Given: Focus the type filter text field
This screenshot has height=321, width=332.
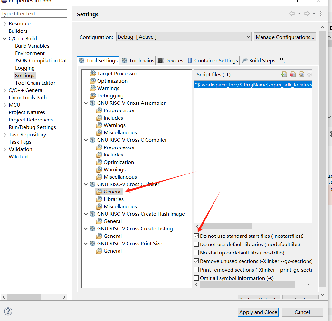Looking at the screenshot, I should pos(34,14).
